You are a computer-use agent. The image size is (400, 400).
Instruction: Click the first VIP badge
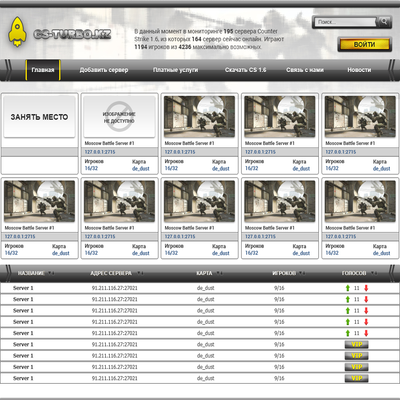click(x=356, y=344)
